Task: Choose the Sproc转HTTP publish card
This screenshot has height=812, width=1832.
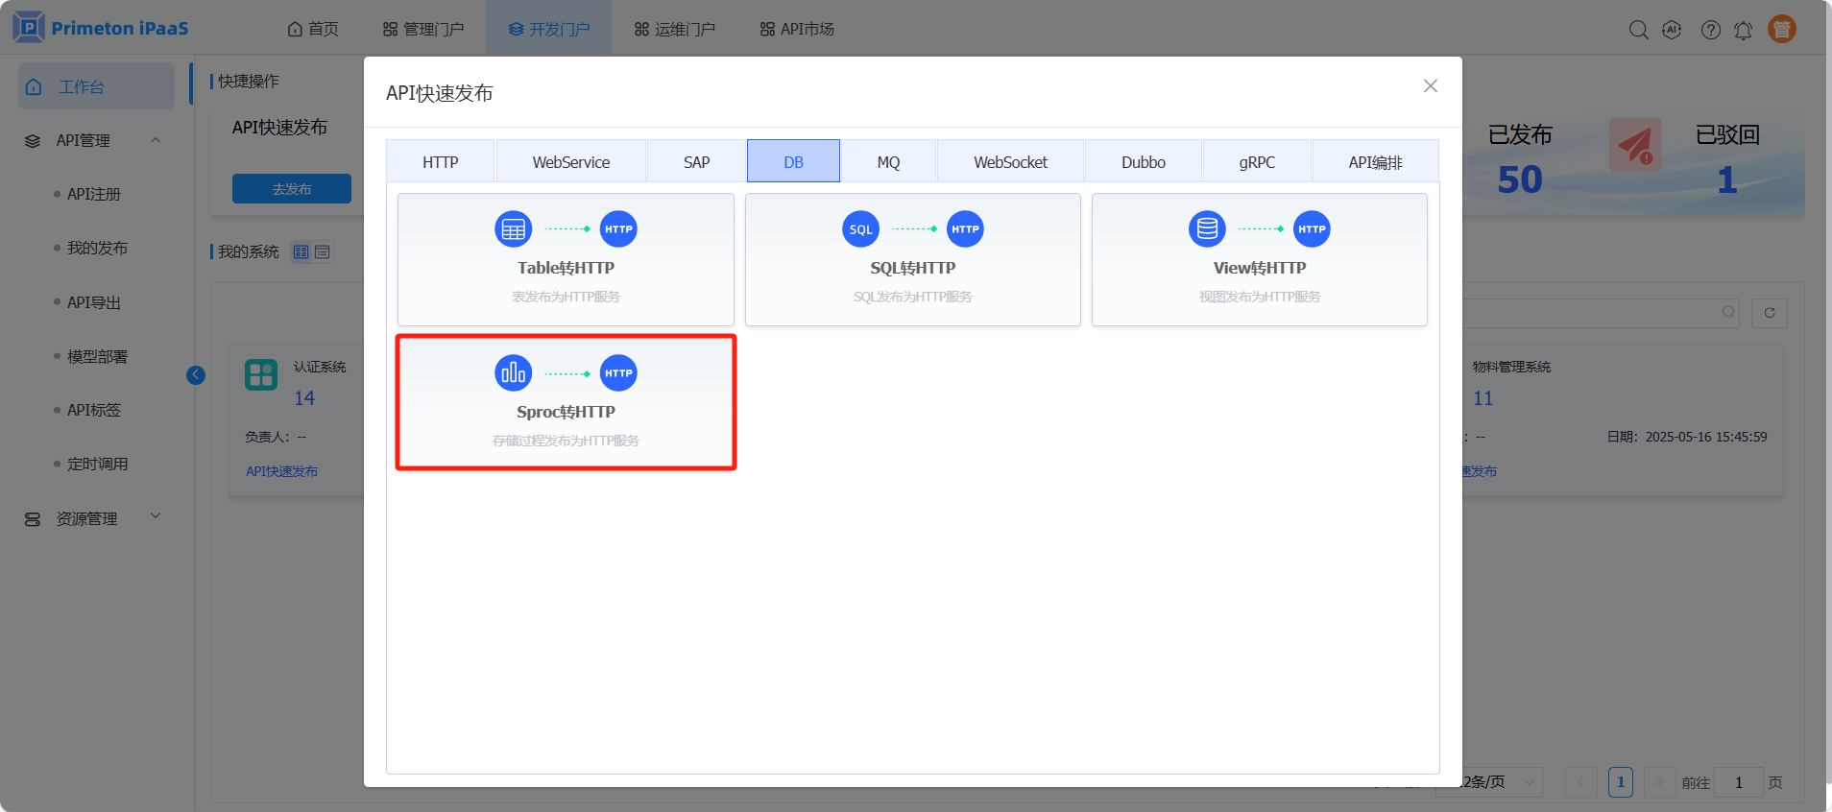Action: pos(566,402)
